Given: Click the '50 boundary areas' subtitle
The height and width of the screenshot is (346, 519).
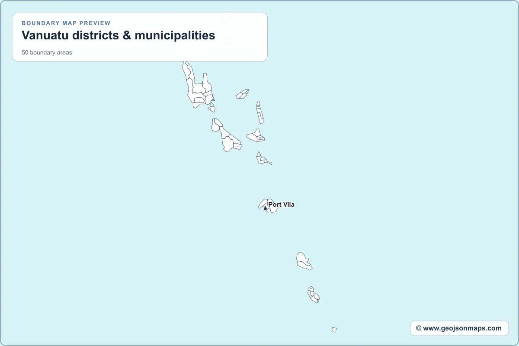Looking at the screenshot, I should pyautogui.click(x=47, y=53).
